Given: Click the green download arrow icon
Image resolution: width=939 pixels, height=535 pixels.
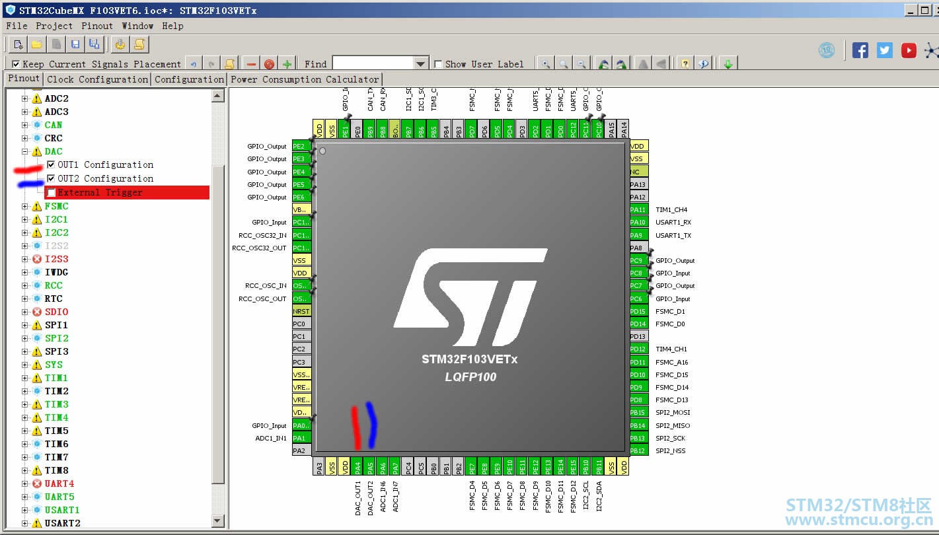Looking at the screenshot, I should click(728, 64).
